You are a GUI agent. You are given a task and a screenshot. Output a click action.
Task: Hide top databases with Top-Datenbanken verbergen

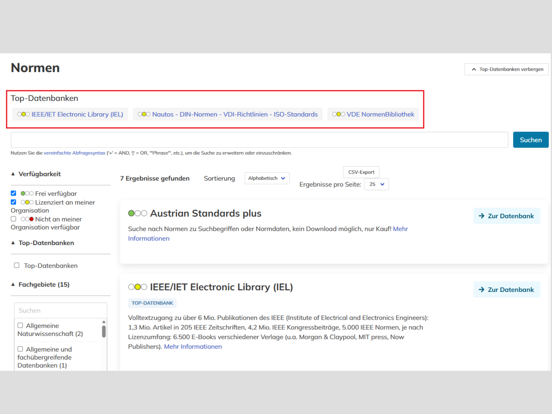click(x=506, y=69)
